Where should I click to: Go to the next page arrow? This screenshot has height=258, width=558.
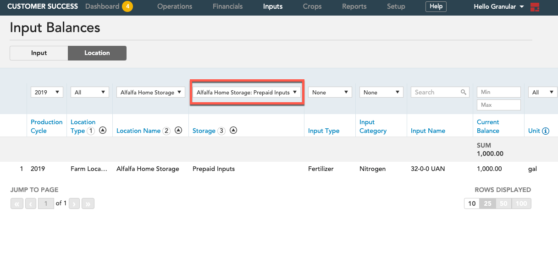[75, 203]
